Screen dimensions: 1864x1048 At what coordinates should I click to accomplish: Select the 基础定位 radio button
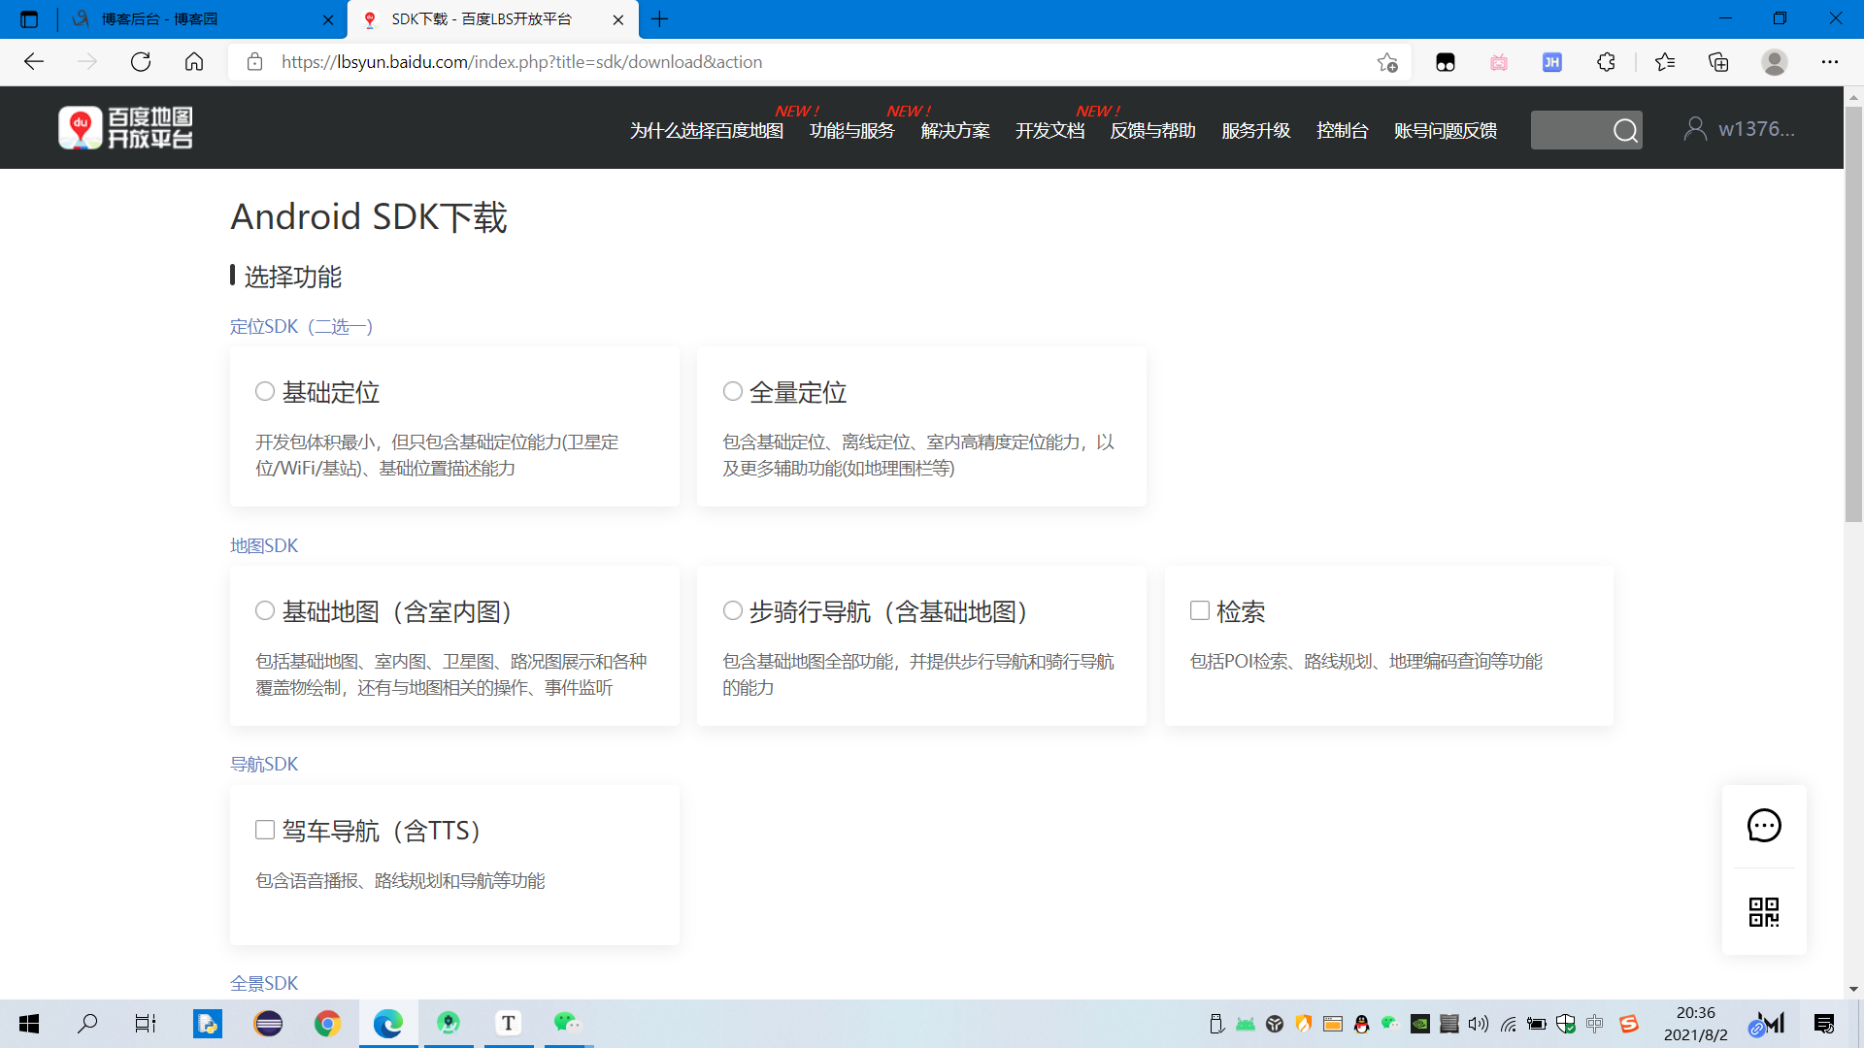[265, 391]
